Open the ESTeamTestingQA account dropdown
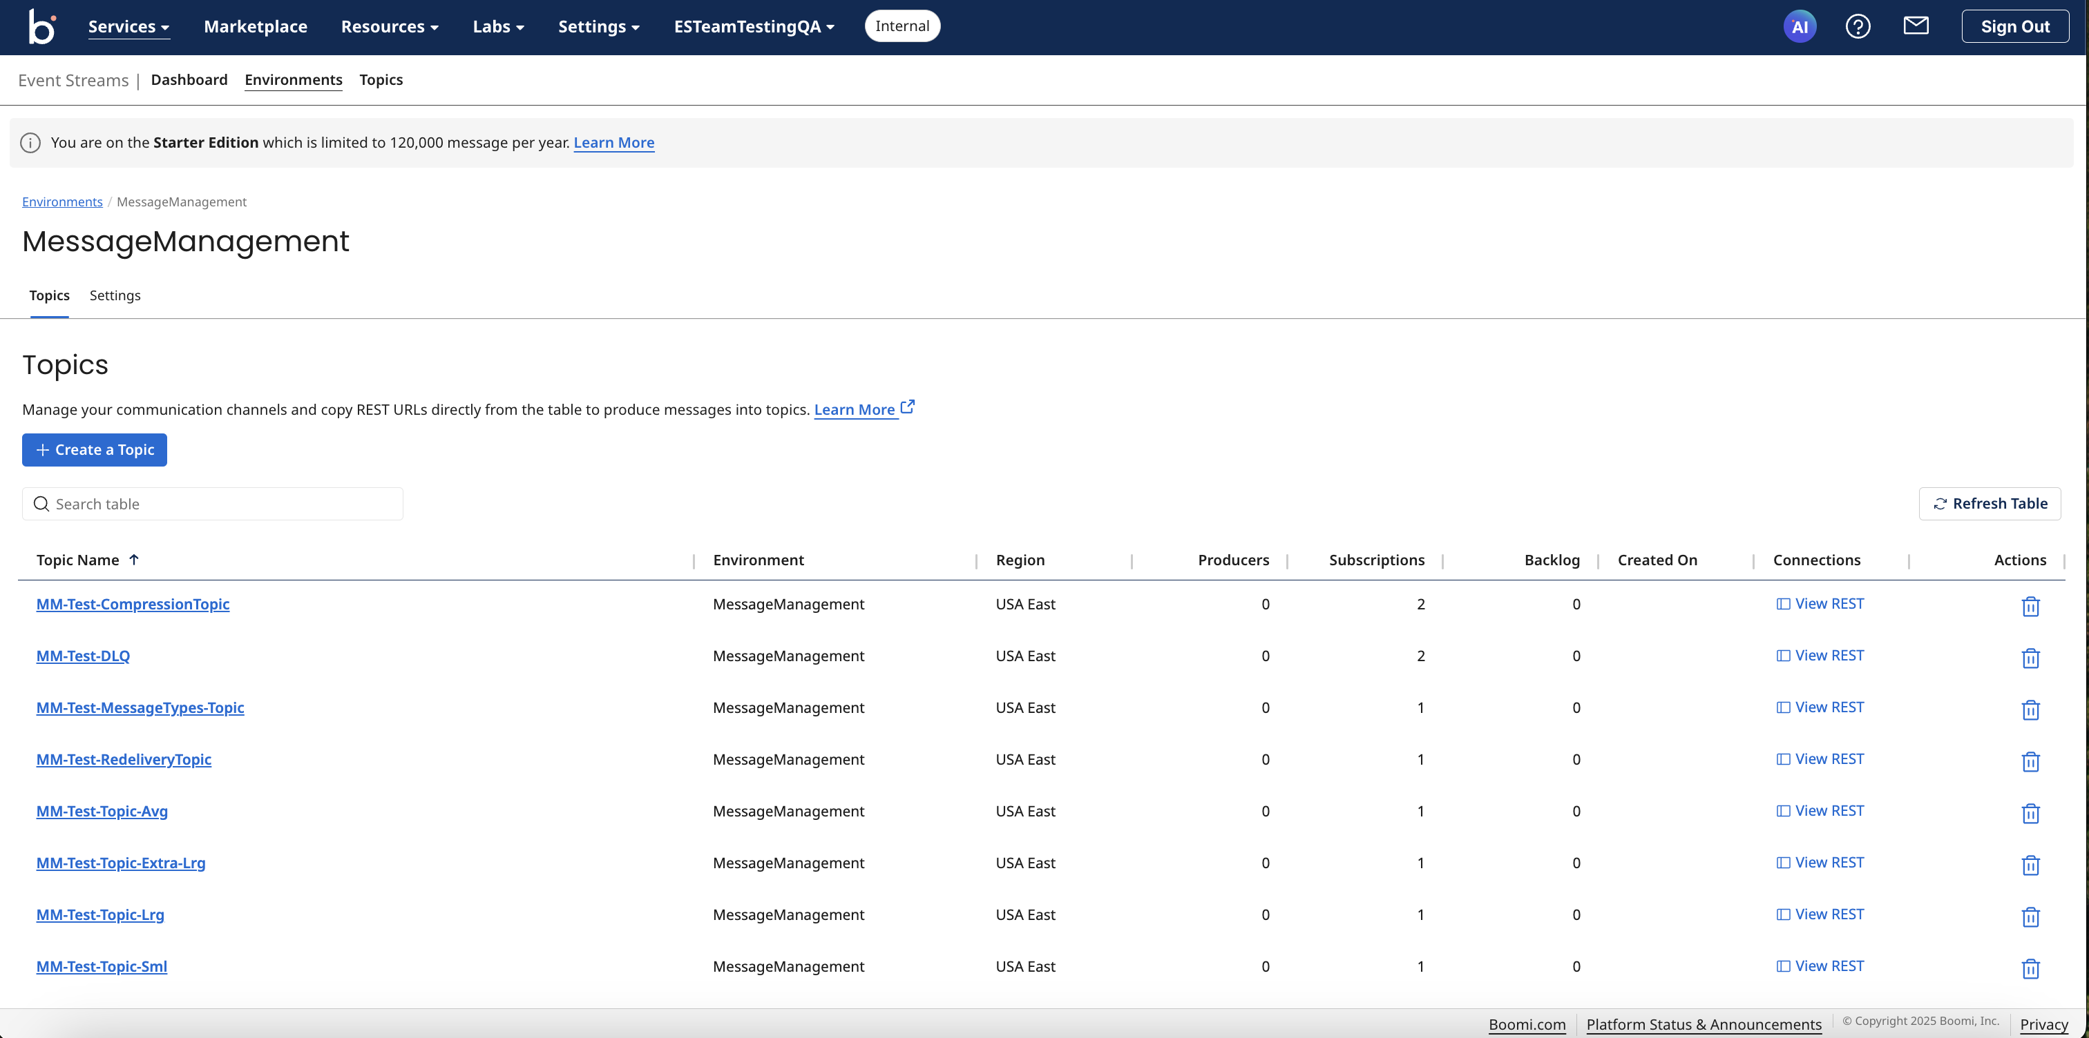Screen dimensions: 2089x1038 click(x=752, y=26)
